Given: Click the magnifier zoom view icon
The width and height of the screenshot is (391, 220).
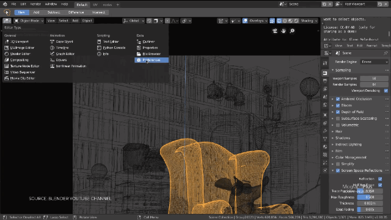Looking at the screenshot, I should point(292,31).
